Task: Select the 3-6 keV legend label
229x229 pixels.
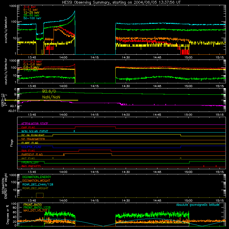Action: tap(30, 7)
